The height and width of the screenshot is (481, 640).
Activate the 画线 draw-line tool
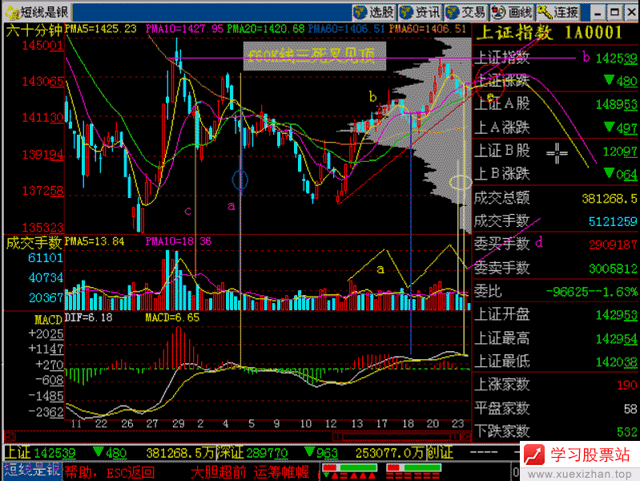point(512,12)
